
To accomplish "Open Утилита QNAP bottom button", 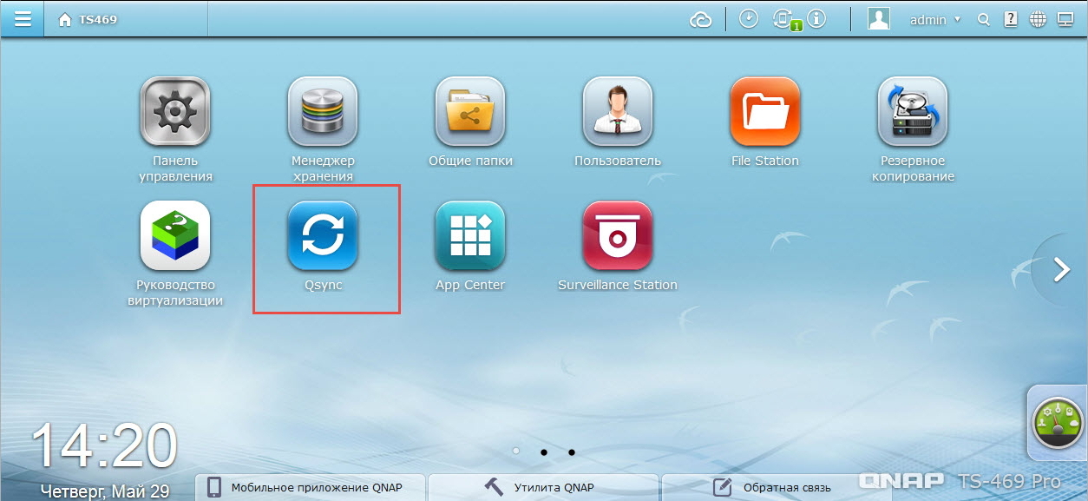I will pyautogui.click(x=544, y=487).
